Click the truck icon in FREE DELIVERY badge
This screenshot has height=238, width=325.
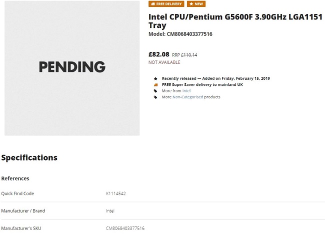point(152,4)
